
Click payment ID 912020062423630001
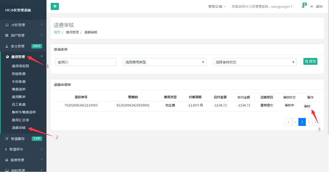[x=133, y=105]
